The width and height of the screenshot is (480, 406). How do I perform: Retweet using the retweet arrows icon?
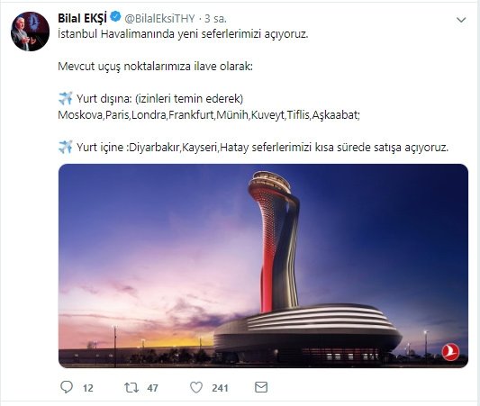[131, 387]
